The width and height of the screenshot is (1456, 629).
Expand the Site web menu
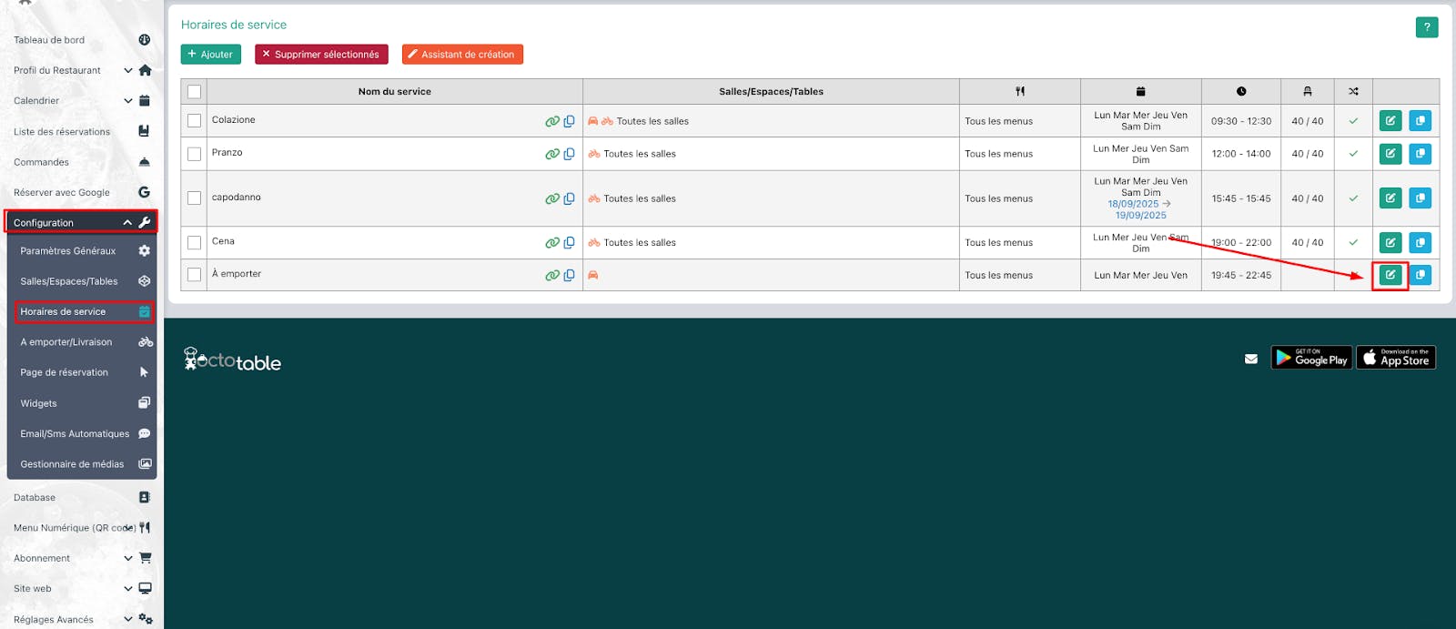[82, 589]
